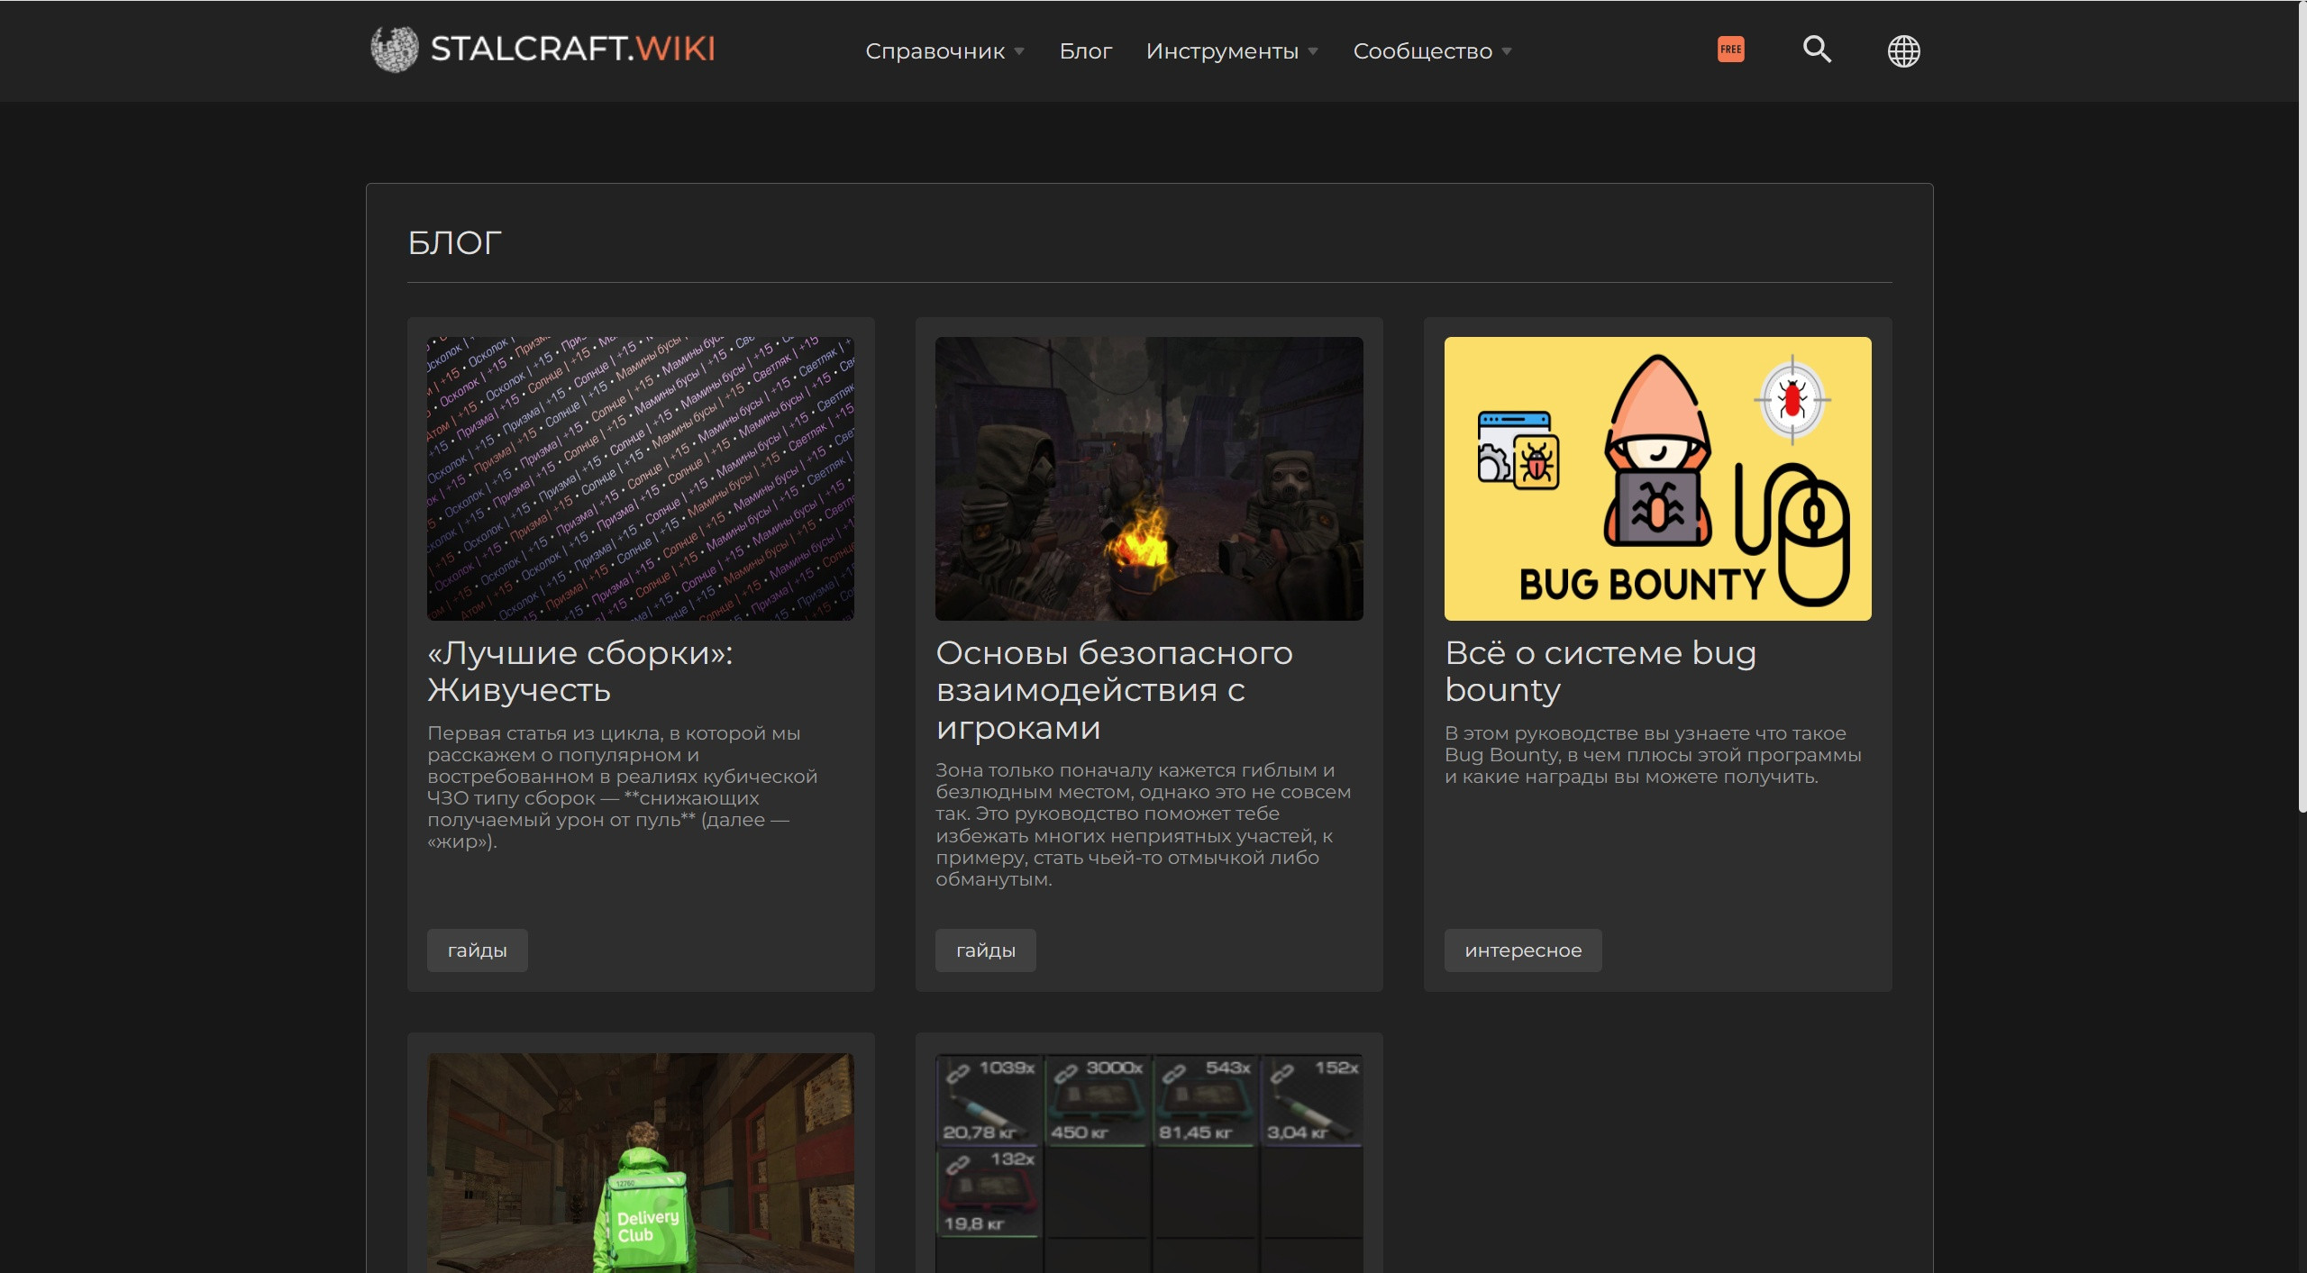This screenshot has height=1273, width=2307.
Task: Click description starting 'Зона только поначалу кажется'
Action: (1144, 824)
